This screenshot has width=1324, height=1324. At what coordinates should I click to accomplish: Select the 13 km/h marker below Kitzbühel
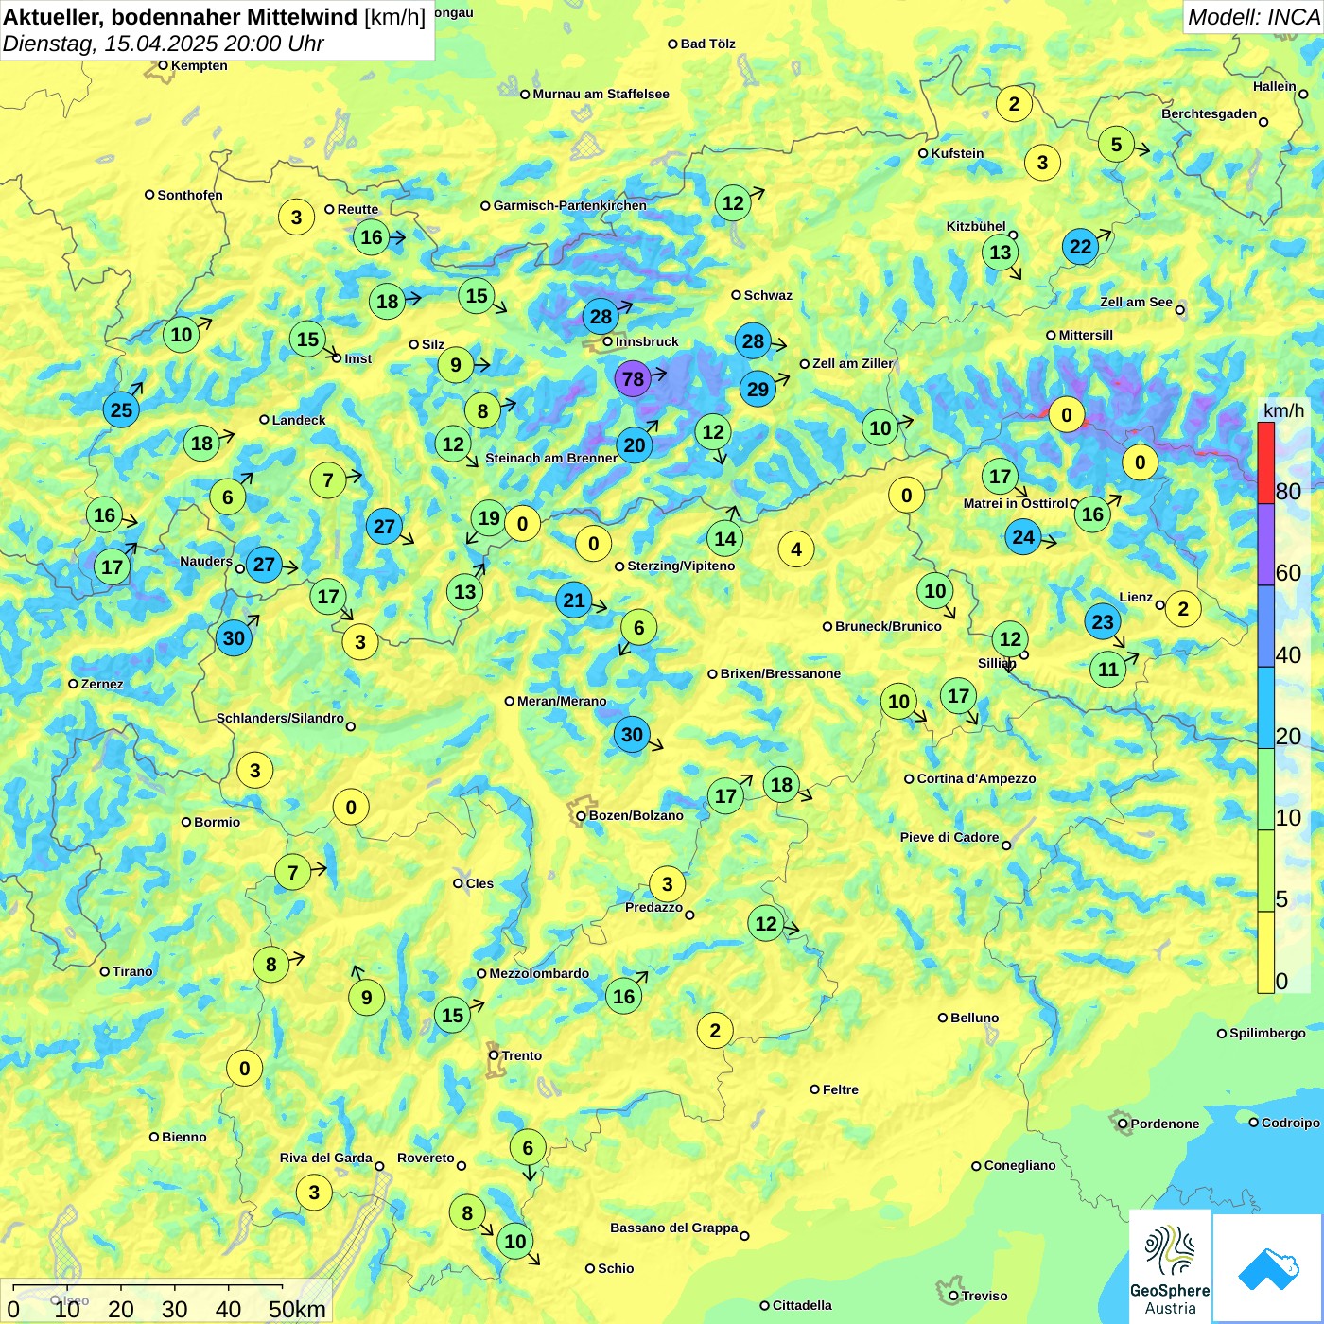tap(1001, 252)
